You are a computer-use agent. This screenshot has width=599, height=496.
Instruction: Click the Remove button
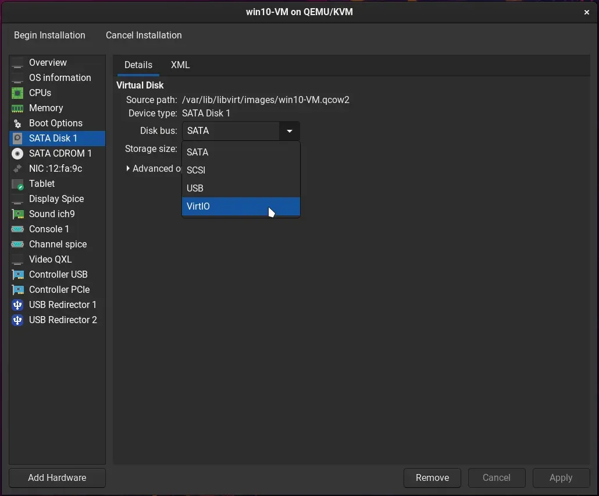pyautogui.click(x=432, y=477)
